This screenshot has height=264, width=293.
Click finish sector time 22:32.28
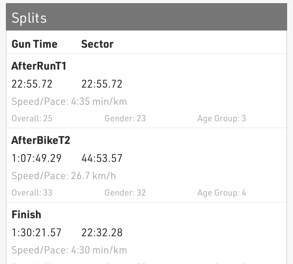(102, 232)
